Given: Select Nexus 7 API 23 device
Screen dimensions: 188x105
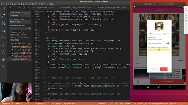Looking at the screenshot, I should [x=153, y=104].
